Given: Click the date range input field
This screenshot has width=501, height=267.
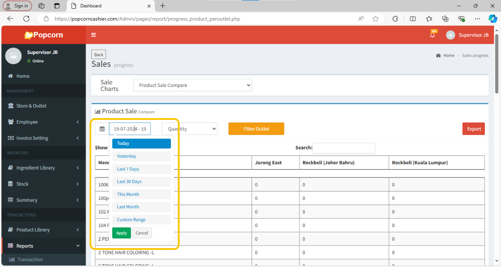Looking at the screenshot, I should 130,129.
